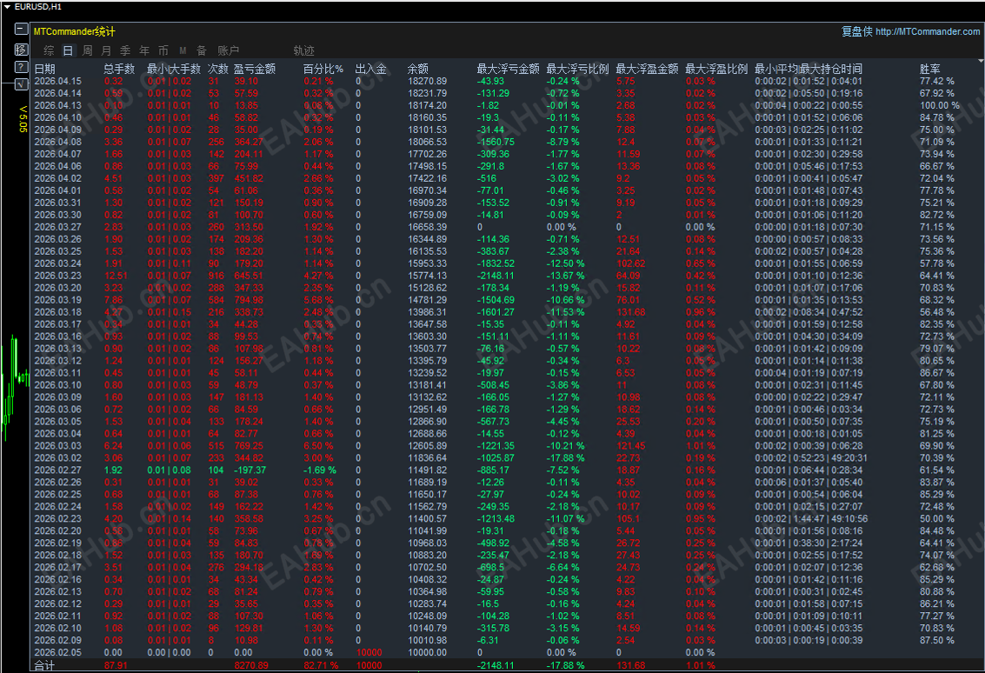Screen dimensions: 985x673
Task: Select the 2026.04.15 date cell
Action: coord(57,81)
